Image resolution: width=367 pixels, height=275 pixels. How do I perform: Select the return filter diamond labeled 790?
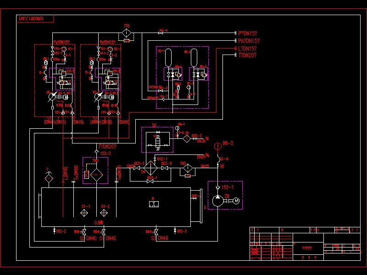click(x=96, y=175)
